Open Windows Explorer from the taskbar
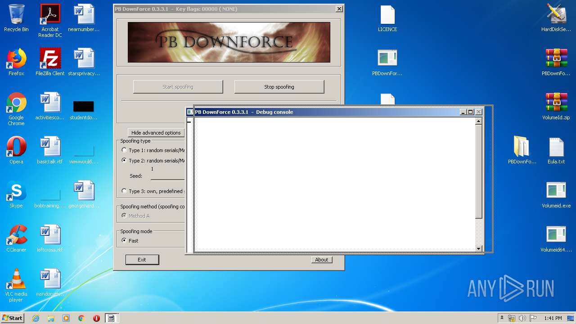The image size is (576, 324). (x=51, y=318)
